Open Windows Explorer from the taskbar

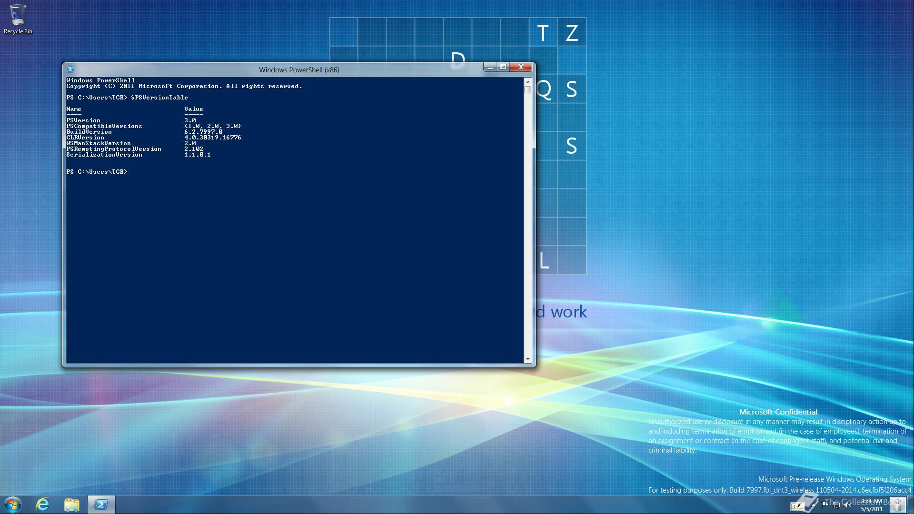click(x=72, y=504)
